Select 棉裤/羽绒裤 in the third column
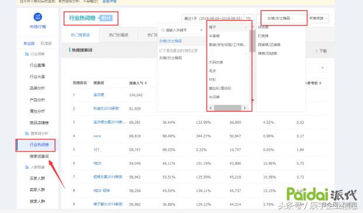The height and width of the screenshot is (213, 363). click(x=268, y=54)
